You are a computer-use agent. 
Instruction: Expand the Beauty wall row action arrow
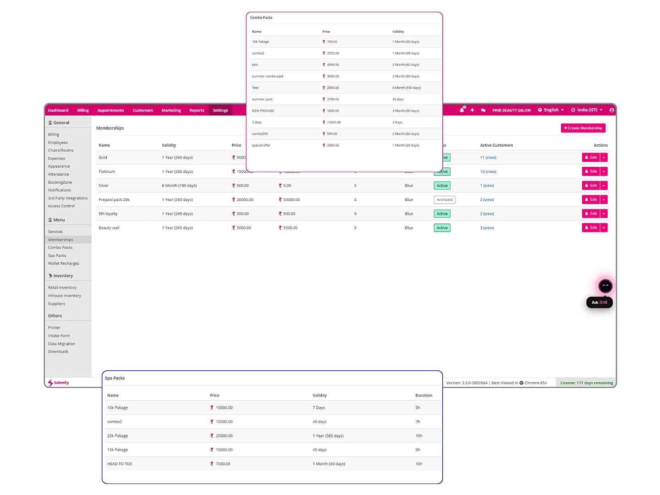click(604, 228)
